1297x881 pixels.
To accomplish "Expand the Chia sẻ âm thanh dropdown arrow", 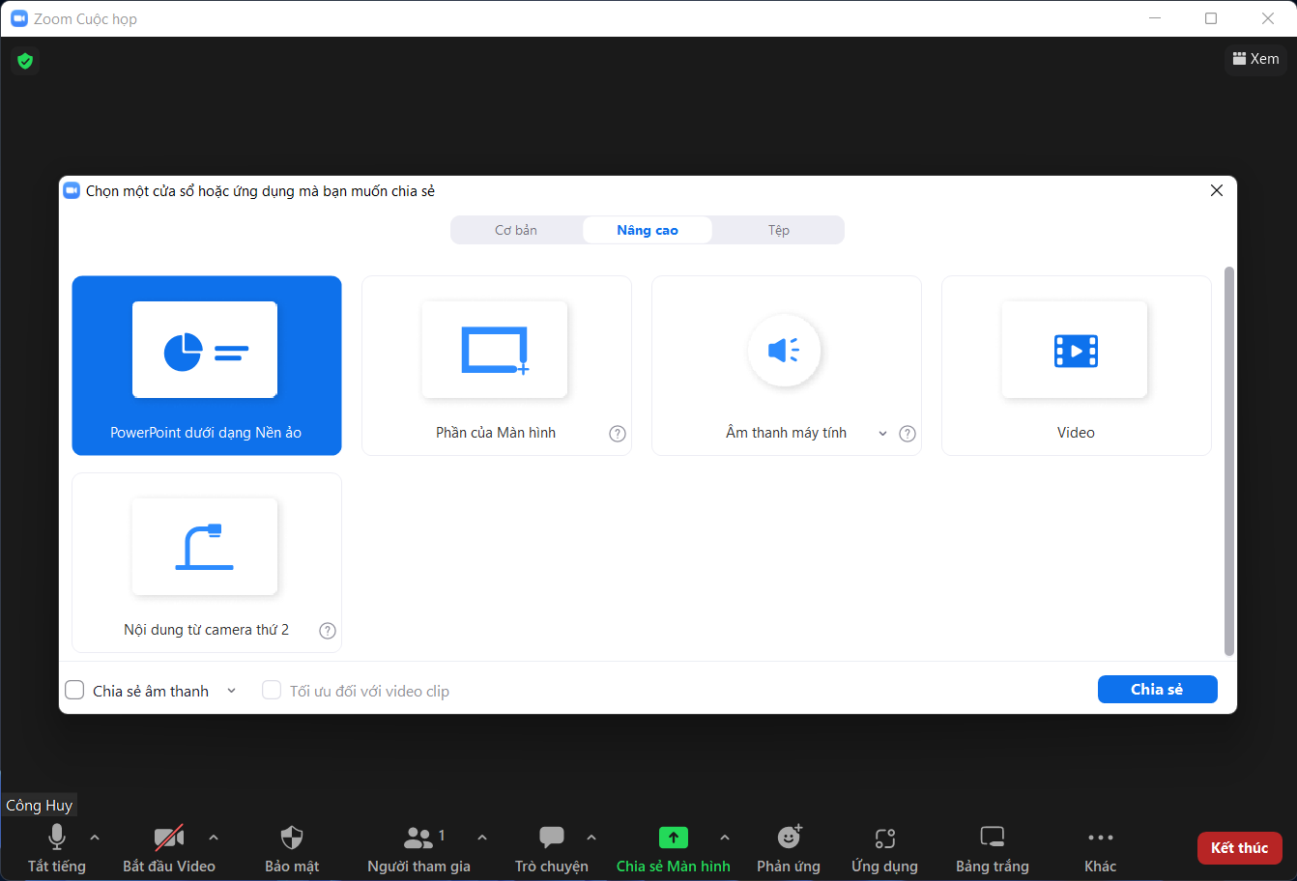I will coord(231,690).
